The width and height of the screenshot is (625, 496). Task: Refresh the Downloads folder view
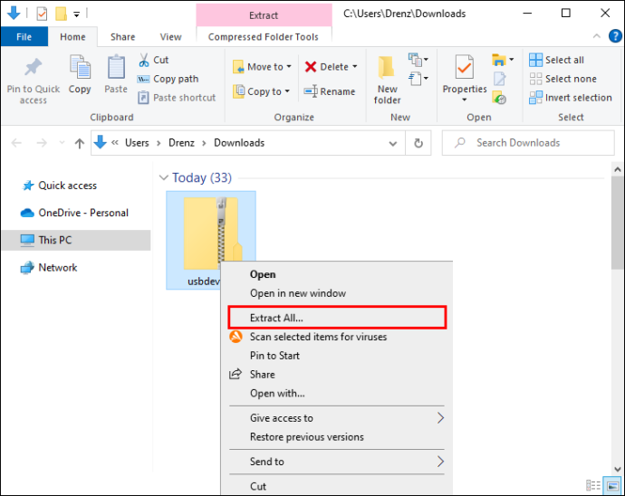(x=418, y=143)
